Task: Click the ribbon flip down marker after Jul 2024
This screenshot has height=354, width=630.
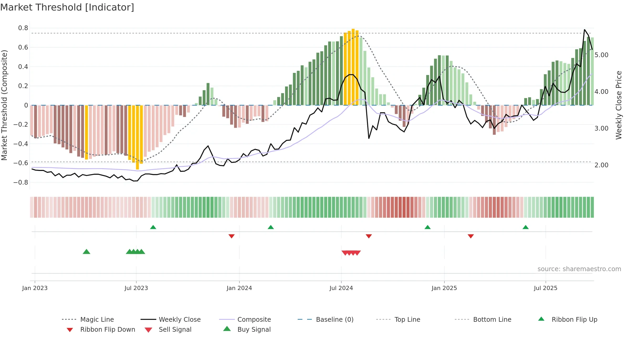Action: coord(369,236)
